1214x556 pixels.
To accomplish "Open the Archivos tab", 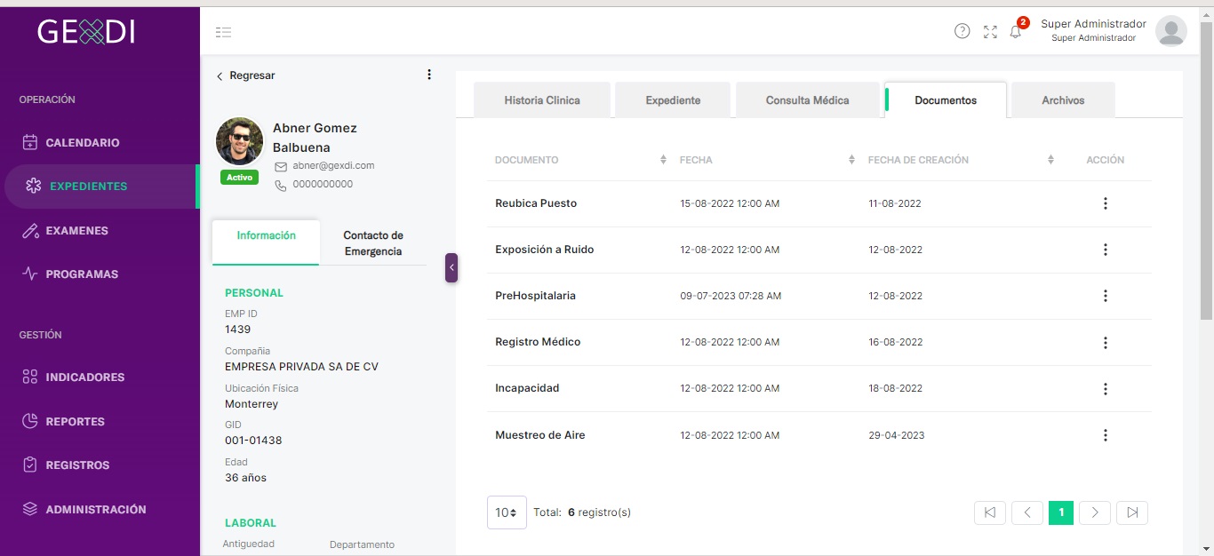I will click(1064, 100).
